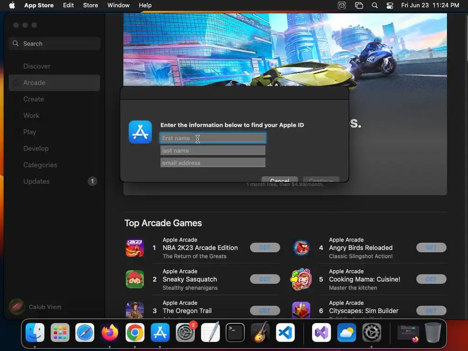This screenshot has height=351, width=468.
Task: Click the date and time display
Action: tap(430, 5)
